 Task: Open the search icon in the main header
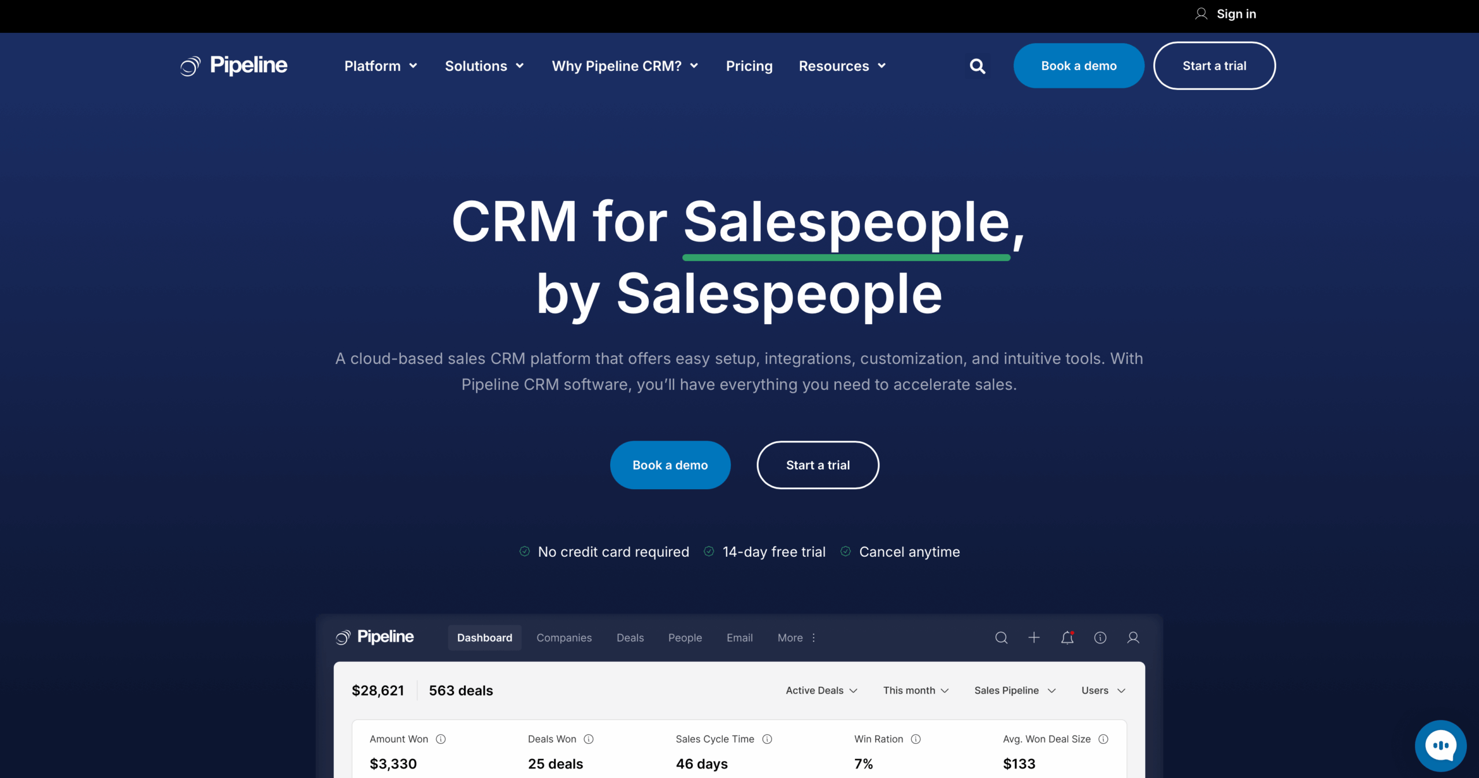pos(977,66)
